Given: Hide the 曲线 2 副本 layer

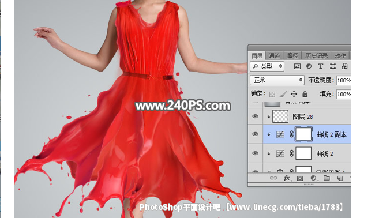Looking at the screenshot, I should [x=255, y=134].
